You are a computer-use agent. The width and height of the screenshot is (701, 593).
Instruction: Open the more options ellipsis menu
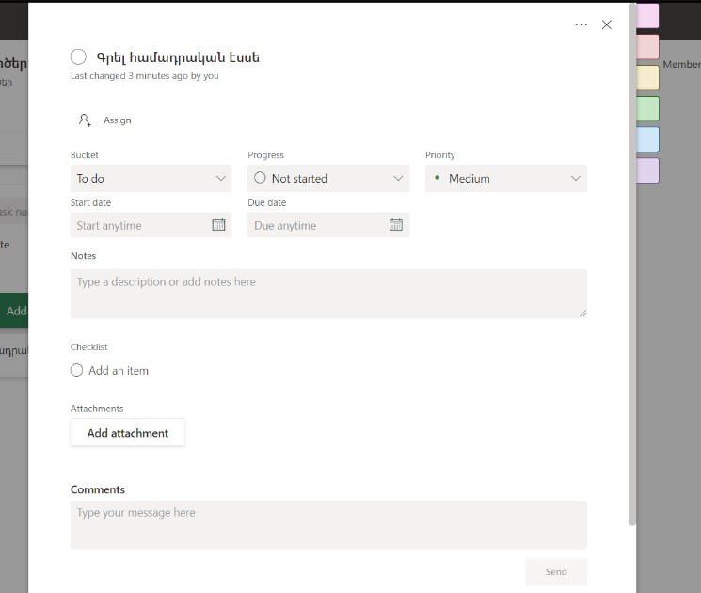tap(582, 24)
